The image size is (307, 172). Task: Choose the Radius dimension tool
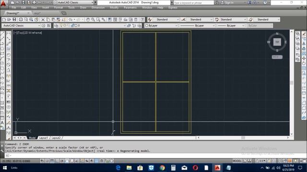(9, 55)
